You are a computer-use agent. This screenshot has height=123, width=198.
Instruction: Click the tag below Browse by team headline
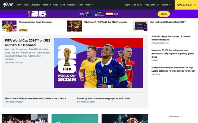click(x=86, y=102)
